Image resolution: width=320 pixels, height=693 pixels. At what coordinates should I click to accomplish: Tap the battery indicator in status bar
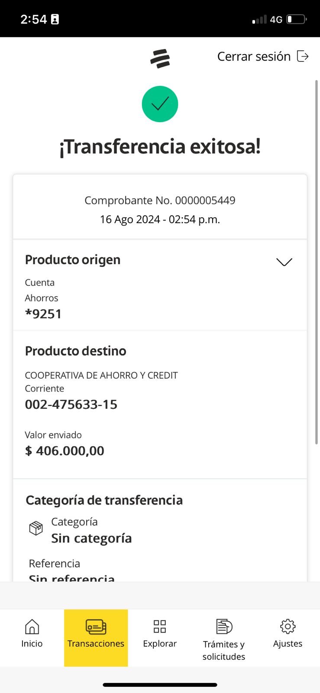pyautogui.click(x=296, y=19)
